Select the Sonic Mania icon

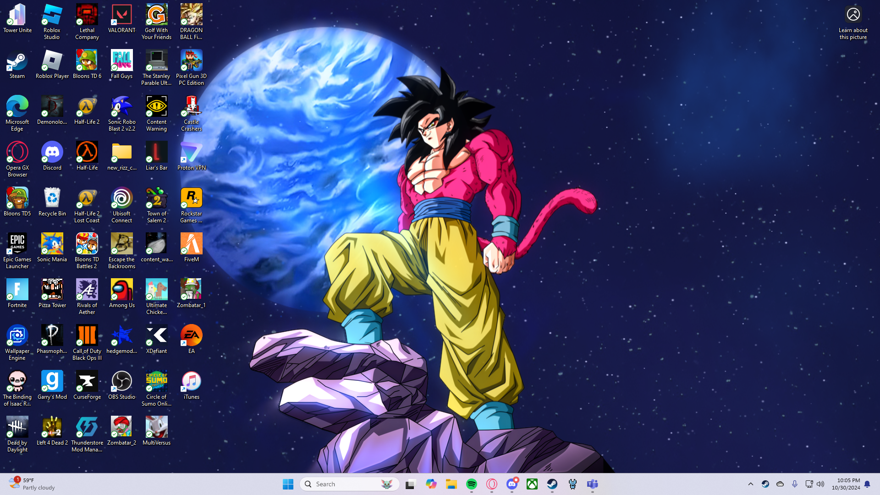(52, 248)
